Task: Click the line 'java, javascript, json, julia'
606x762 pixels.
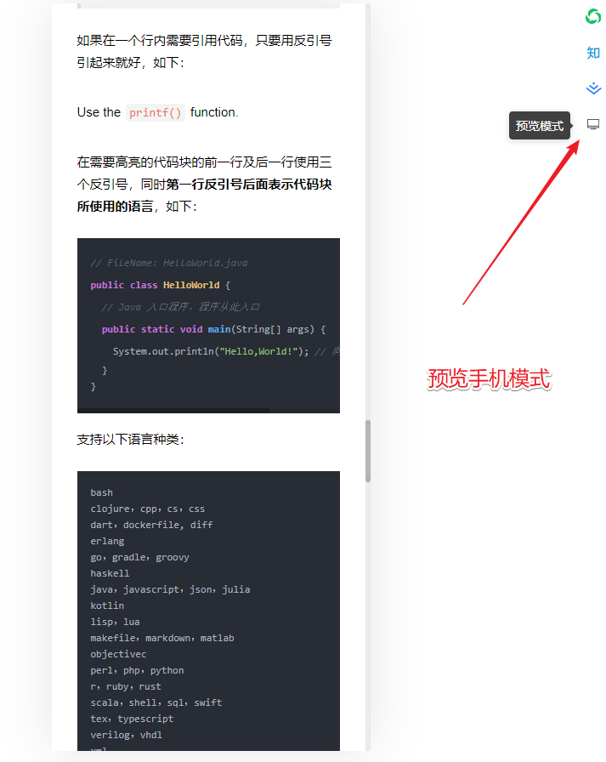Action: pyautogui.click(x=171, y=589)
